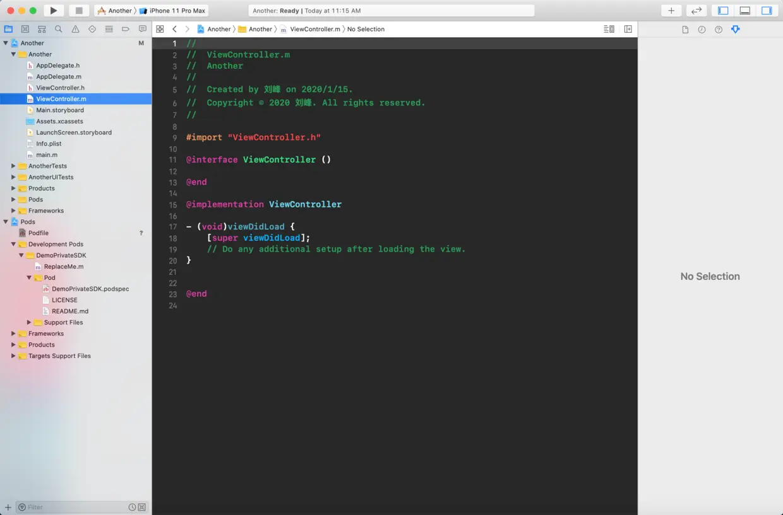783x515 pixels.
Task: Select AppDelegate.m file
Action: pyautogui.click(x=58, y=77)
